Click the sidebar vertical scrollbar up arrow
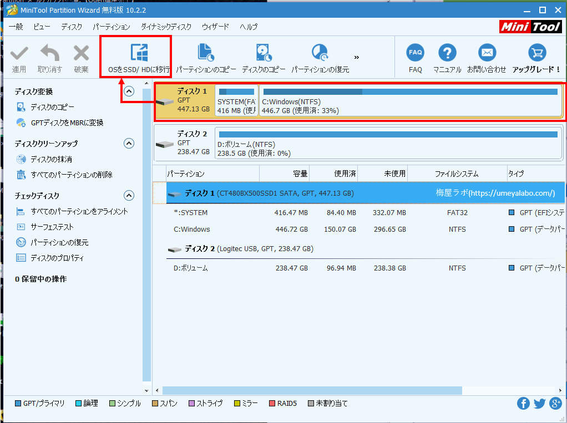The width and height of the screenshot is (567, 423). pyautogui.click(x=146, y=84)
